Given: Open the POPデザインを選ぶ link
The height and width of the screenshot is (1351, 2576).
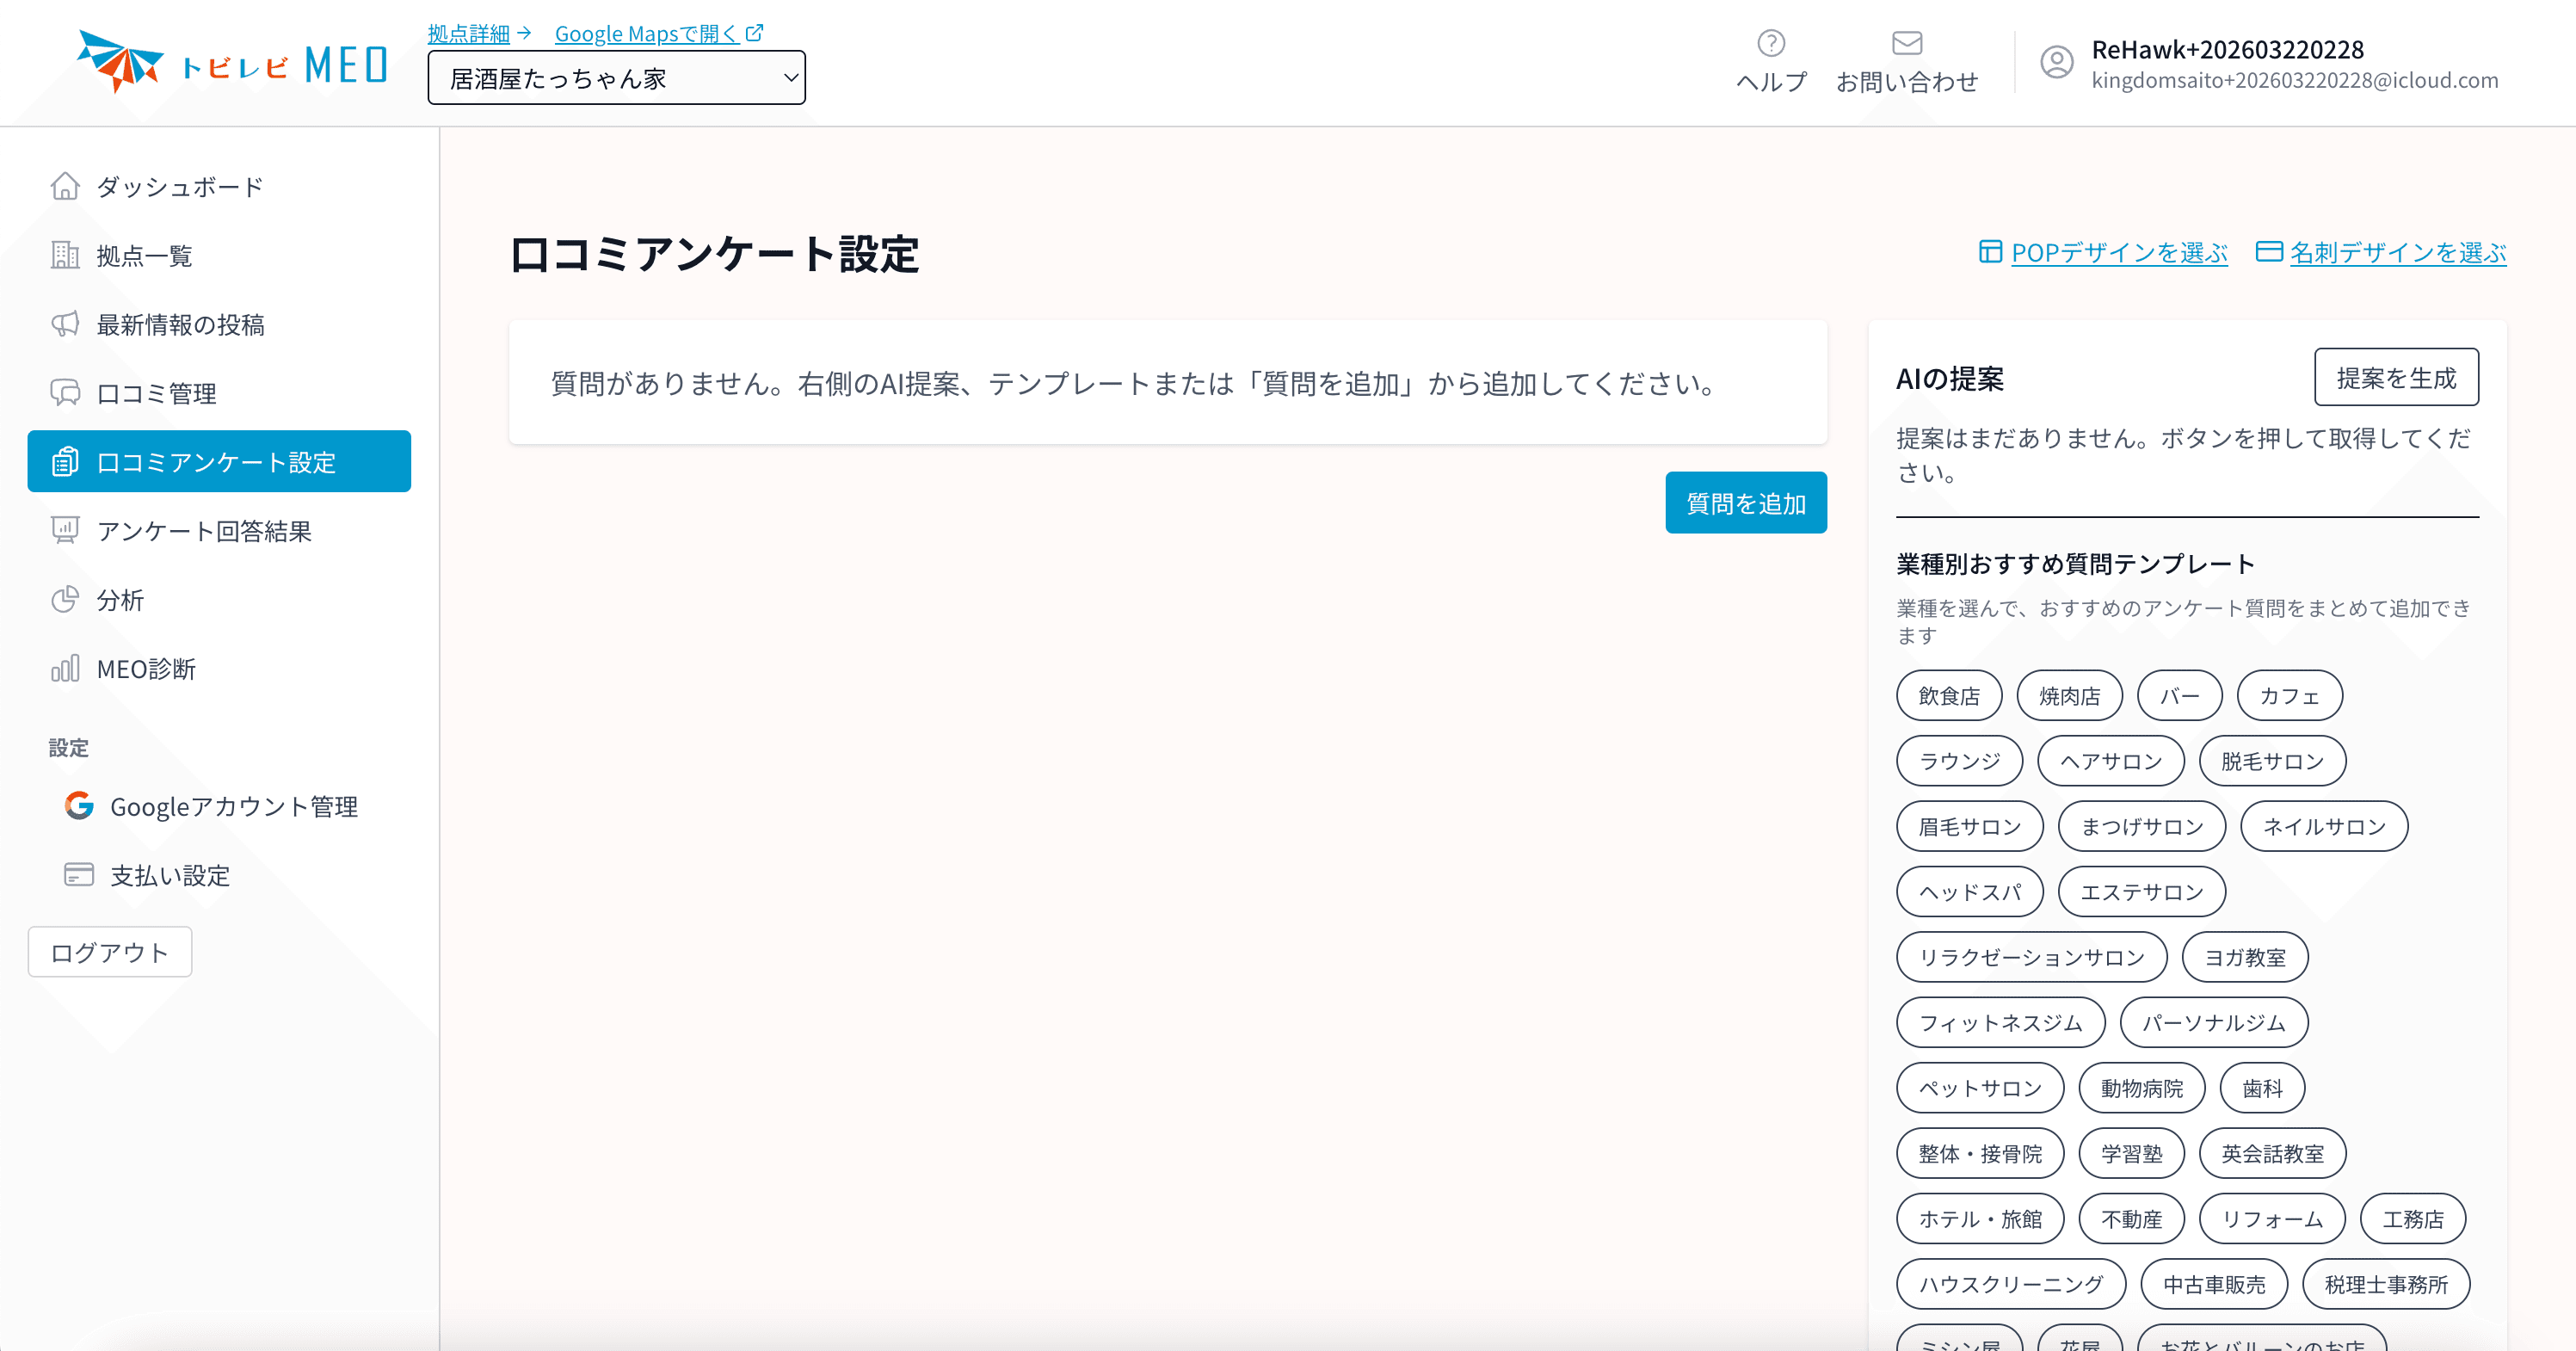Looking at the screenshot, I should (2119, 252).
